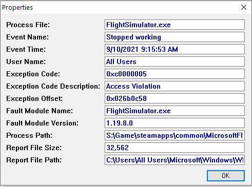The width and height of the screenshot is (252, 187).
Task: Click the 'Exception Code Description:' label
Action: coord(53,86)
